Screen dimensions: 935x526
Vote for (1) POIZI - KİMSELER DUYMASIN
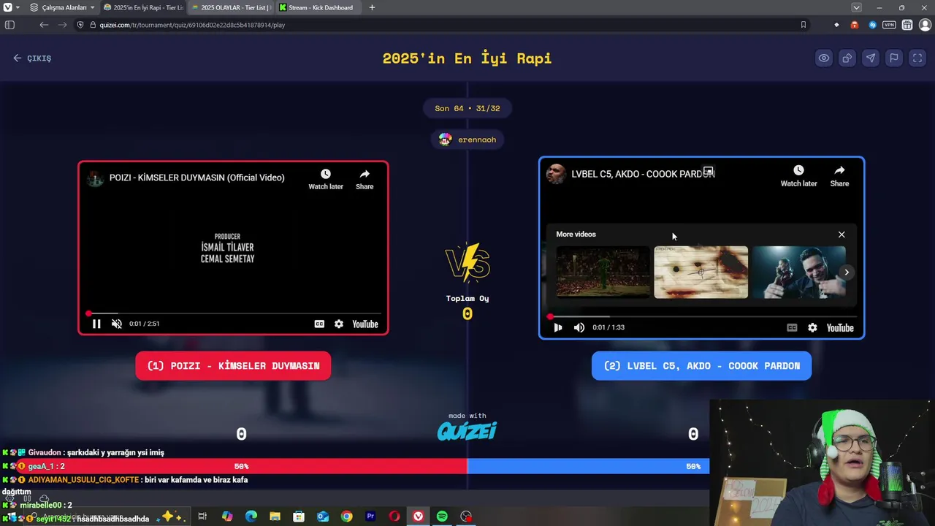click(x=233, y=366)
